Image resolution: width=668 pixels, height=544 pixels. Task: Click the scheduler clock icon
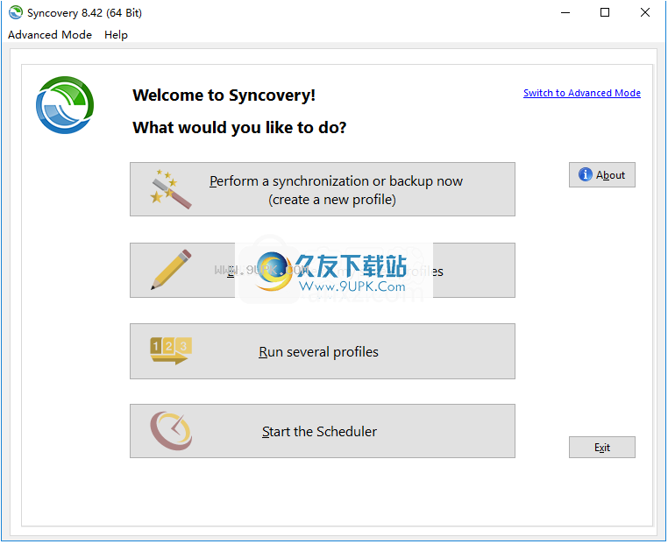point(171,430)
